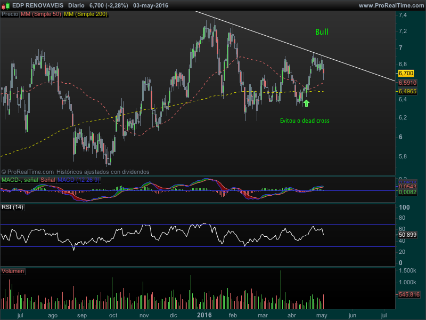This screenshot has height=320, width=426.
Task: Click the 03-may-2016 date label
Action: point(151,5)
